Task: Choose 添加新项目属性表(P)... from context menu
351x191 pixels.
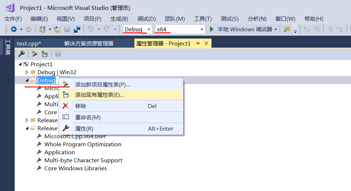Action: [x=121, y=84]
